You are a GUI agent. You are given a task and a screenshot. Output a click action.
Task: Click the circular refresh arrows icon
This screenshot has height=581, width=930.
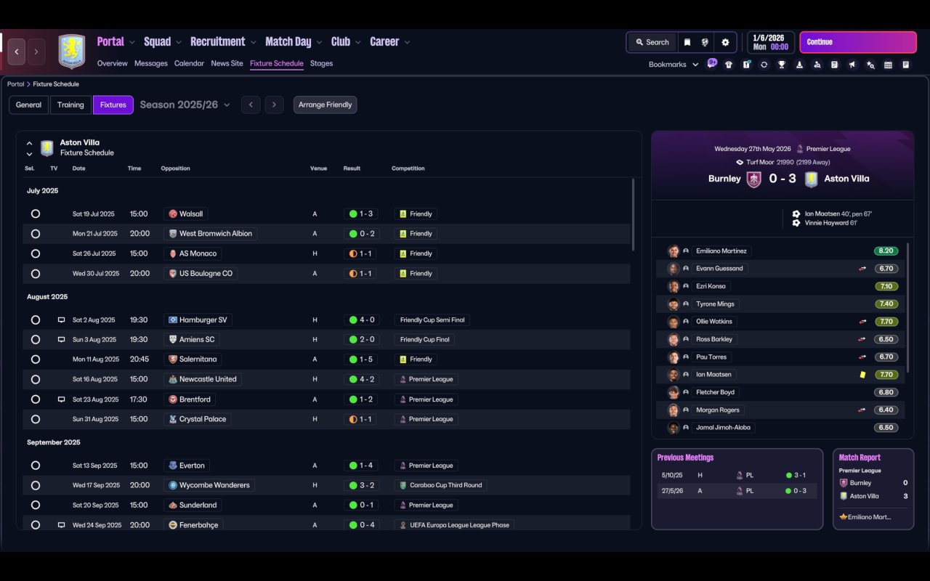(x=764, y=65)
